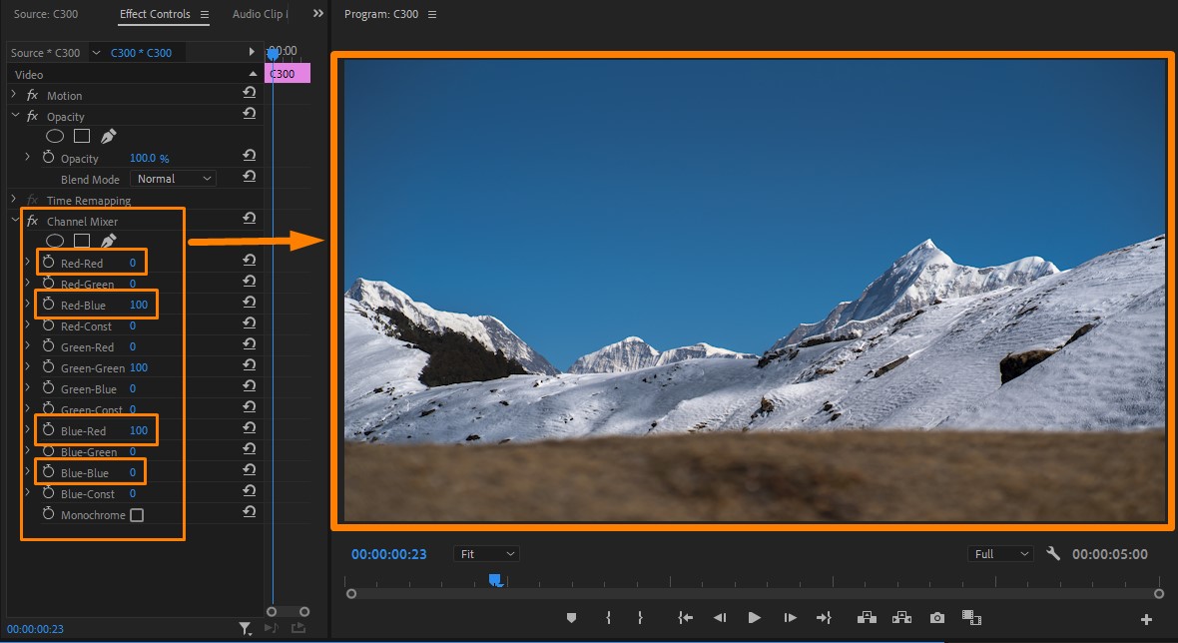This screenshot has width=1178, height=643.
Task: Toggle animation stopwatch for Opacity
Action: 48,158
